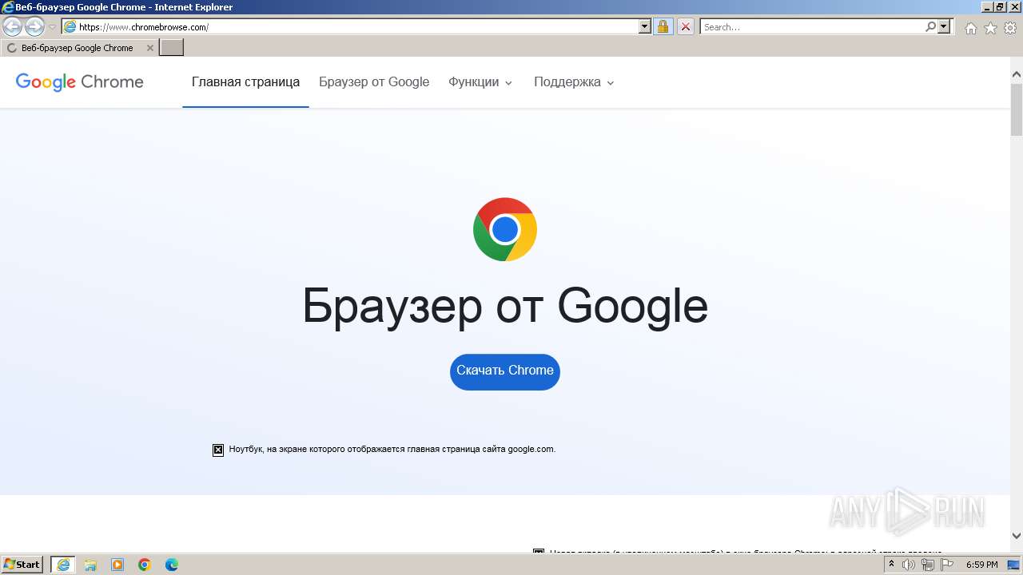
Task: Open the Home page icon
Action: pos(970,28)
